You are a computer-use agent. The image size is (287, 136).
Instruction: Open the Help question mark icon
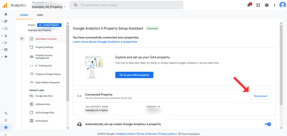(267, 5)
